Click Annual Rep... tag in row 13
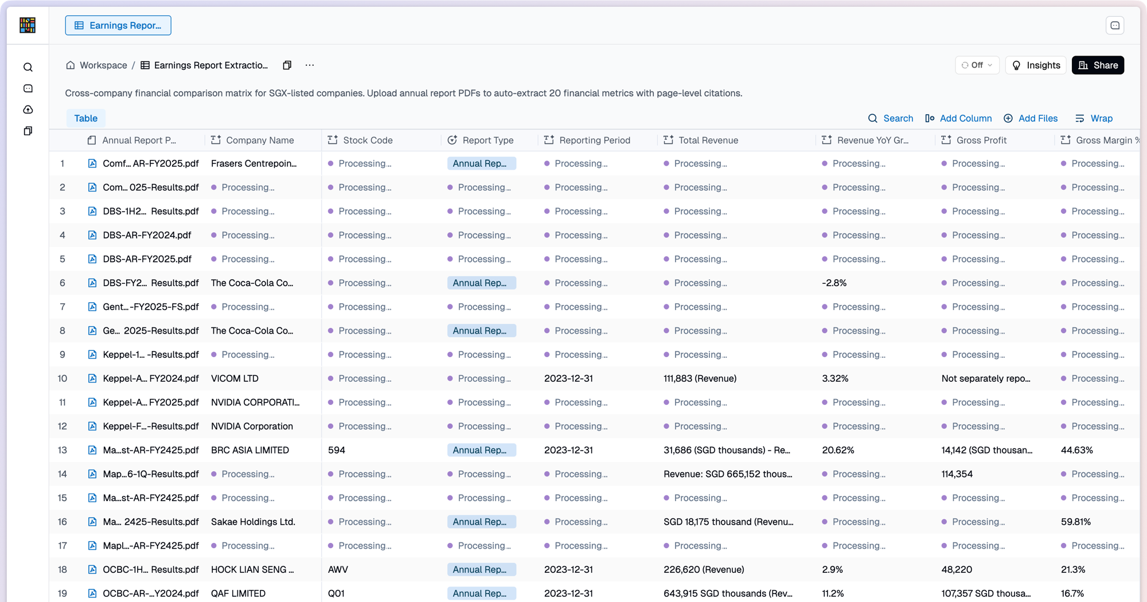 (481, 450)
